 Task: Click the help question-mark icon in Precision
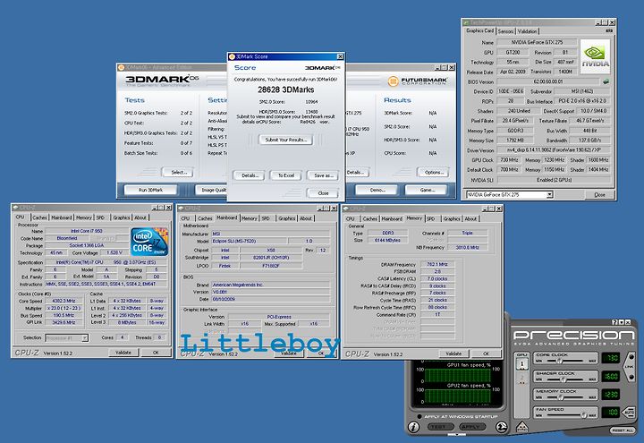pos(614,322)
